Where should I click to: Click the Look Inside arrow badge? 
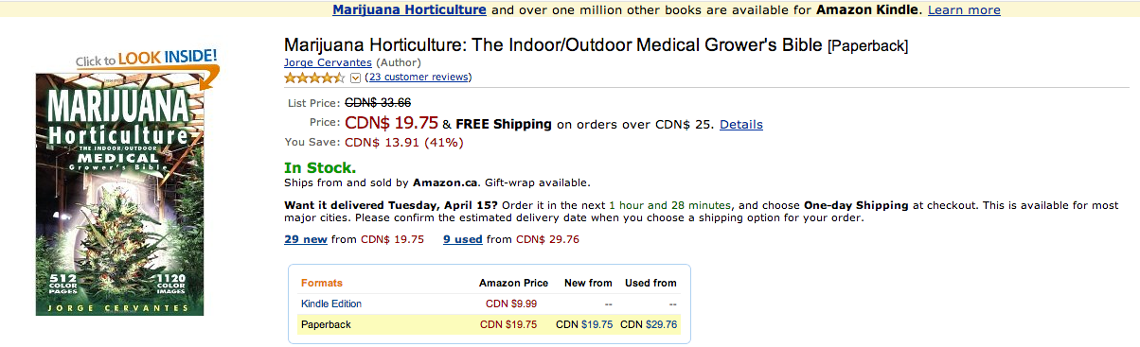click(148, 61)
